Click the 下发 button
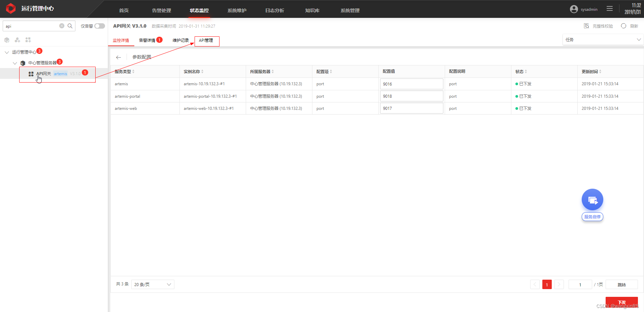This screenshot has width=644, height=312. [622, 302]
